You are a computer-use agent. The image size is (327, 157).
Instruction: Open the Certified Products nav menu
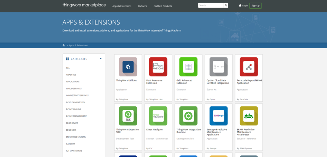pos(163,6)
